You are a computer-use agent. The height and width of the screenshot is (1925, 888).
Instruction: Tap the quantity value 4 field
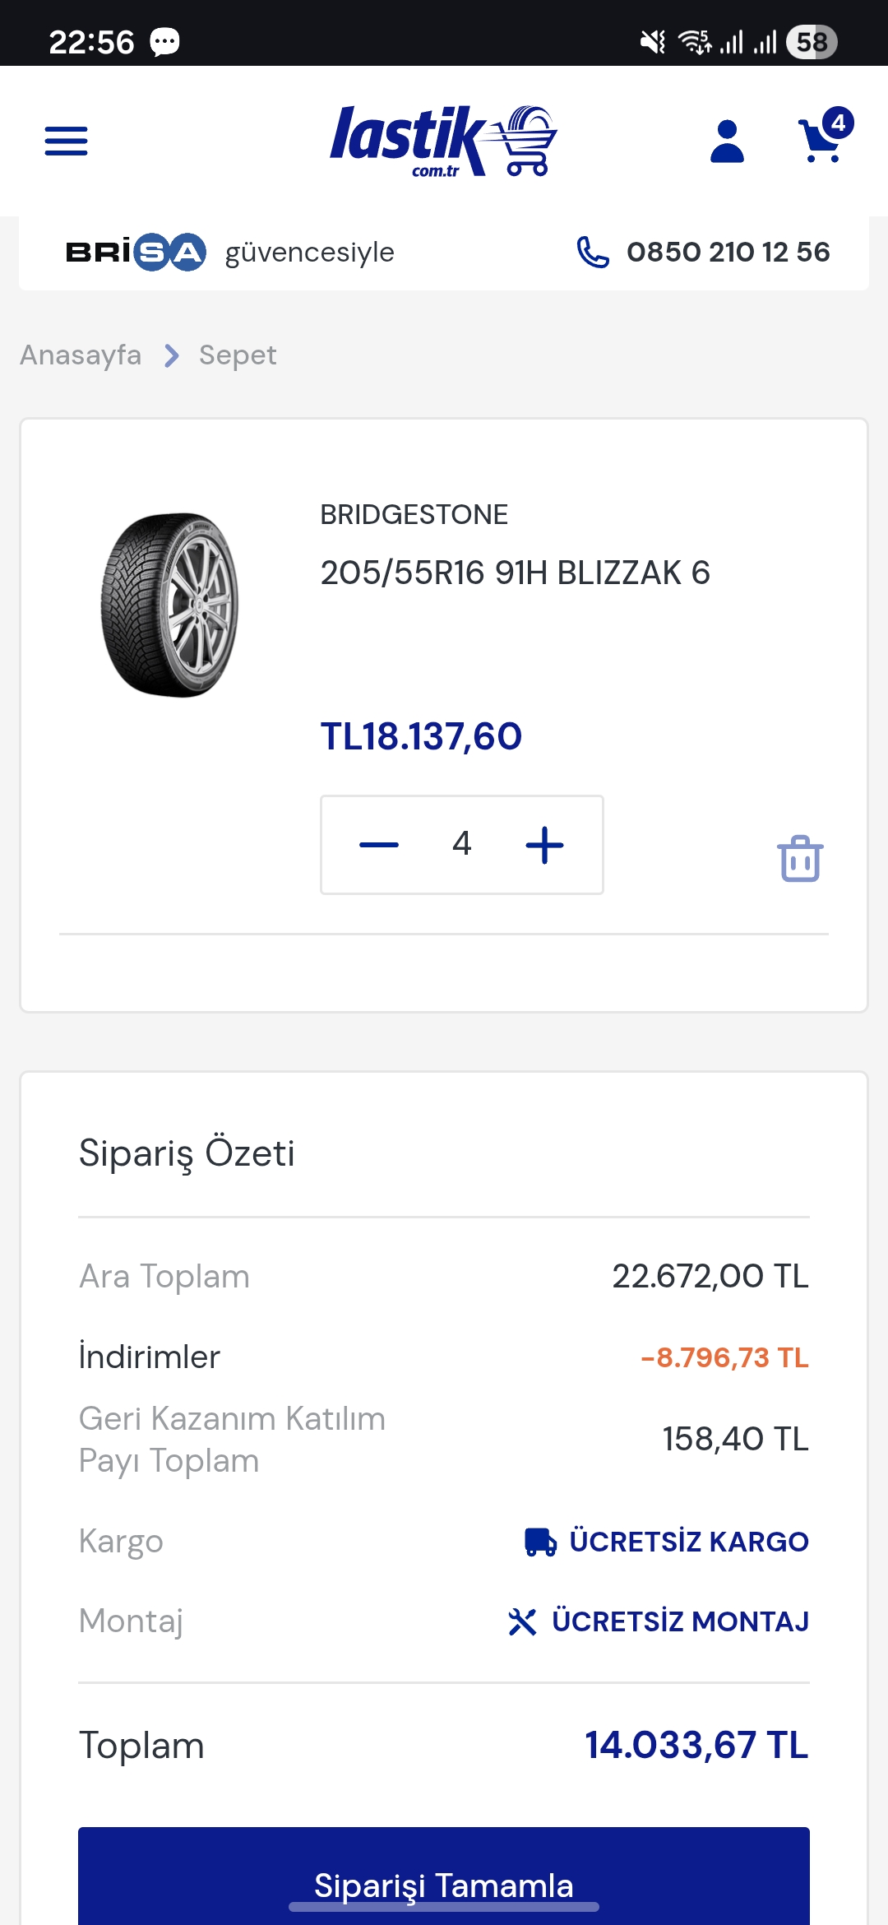tap(462, 844)
